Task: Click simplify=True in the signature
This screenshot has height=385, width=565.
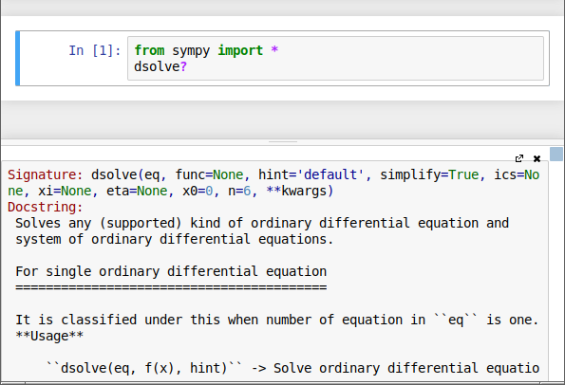Action: coord(429,174)
